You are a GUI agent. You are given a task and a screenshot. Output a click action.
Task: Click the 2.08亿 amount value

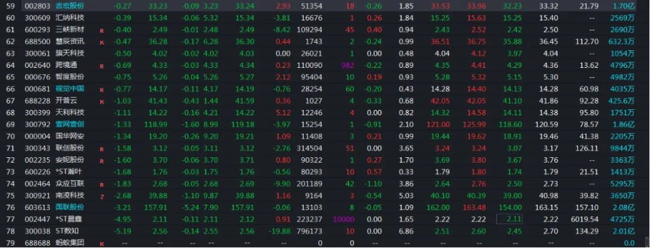click(x=624, y=207)
